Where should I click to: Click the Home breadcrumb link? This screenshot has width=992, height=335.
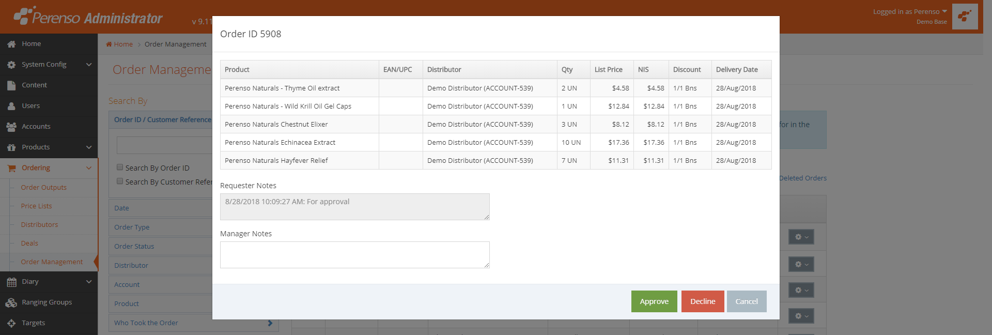point(123,44)
